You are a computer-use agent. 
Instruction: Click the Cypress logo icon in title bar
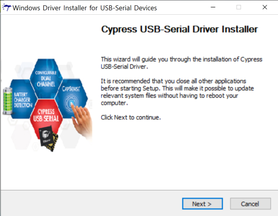(7, 7)
